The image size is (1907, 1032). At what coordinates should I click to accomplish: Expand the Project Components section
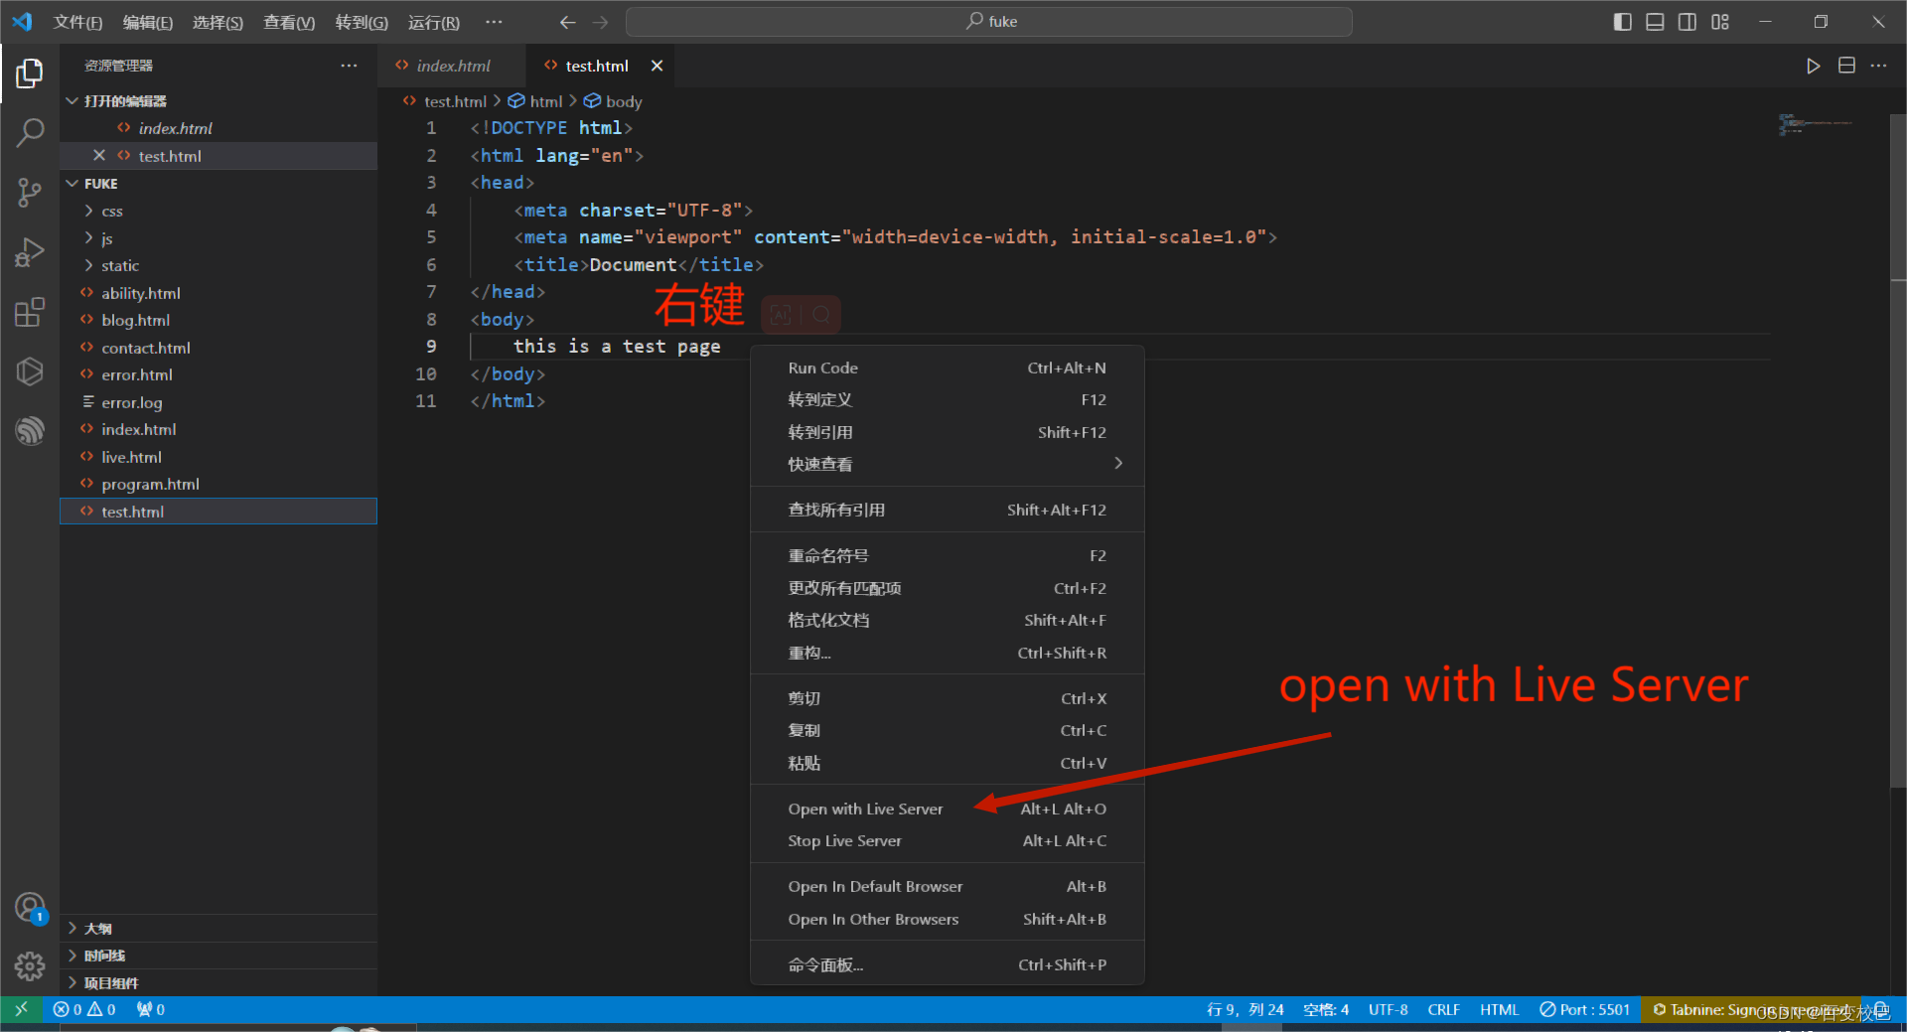tap(110, 982)
